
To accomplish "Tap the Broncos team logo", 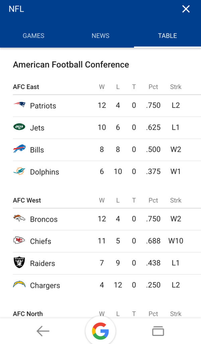I will pyautogui.click(x=19, y=218).
